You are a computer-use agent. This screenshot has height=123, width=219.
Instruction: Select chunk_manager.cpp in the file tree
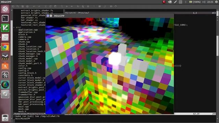click(x=29, y=54)
